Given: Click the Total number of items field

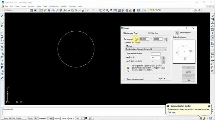Looking at the screenshot, I should point(156,54).
